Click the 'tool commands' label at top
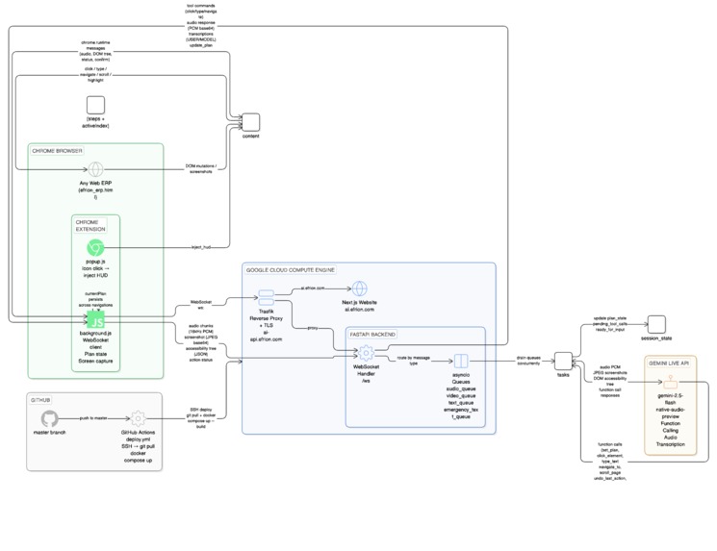The image size is (717, 551). [x=201, y=25]
